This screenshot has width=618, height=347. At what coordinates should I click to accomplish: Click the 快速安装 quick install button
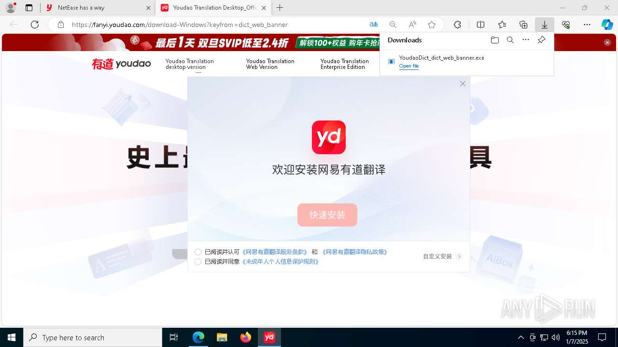click(327, 215)
